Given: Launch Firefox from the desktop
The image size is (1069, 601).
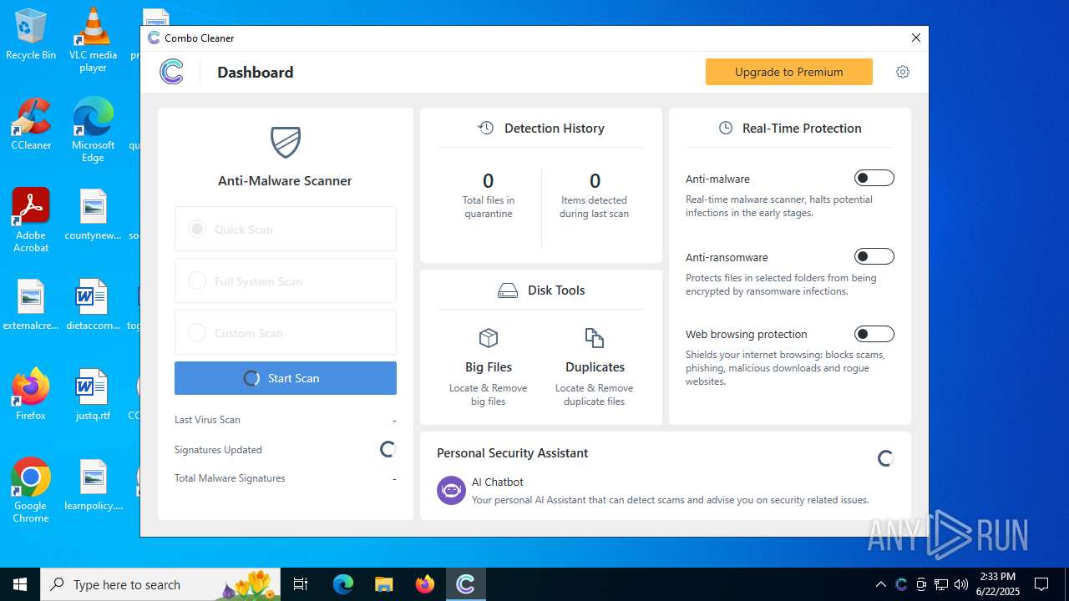Looking at the screenshot, I should tap(31, 394).
